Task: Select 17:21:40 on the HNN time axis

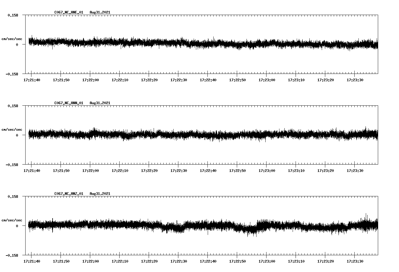Action: pos(32,170)
